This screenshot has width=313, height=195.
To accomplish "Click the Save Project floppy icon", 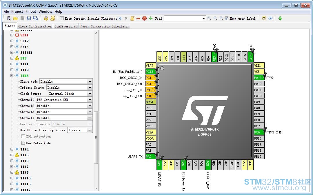I will click(x=29, y=18).
